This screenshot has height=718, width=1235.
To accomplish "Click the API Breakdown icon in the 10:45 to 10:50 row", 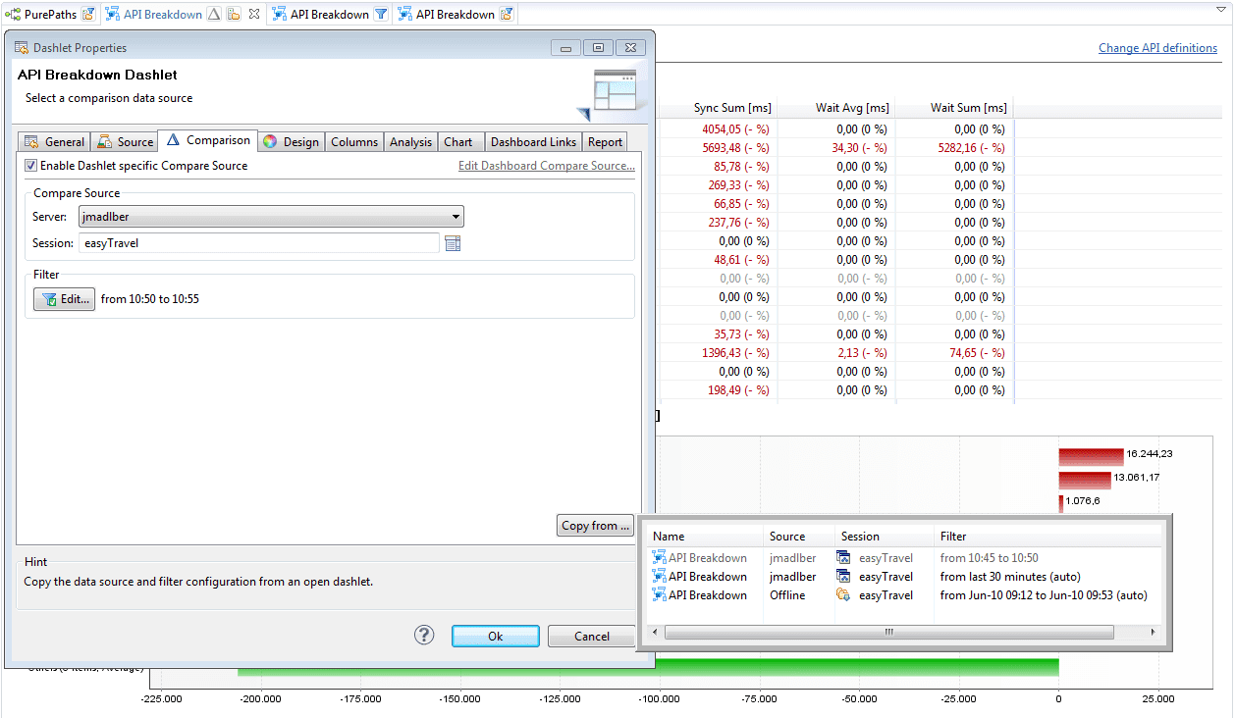I will [x=660, y=558].
